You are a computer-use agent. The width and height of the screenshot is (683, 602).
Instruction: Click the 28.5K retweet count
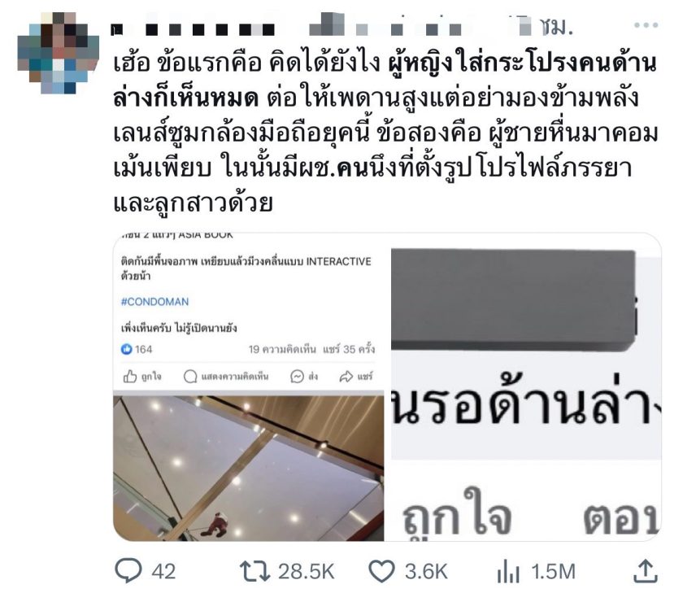pyautogui.click(x=307, y=571)
